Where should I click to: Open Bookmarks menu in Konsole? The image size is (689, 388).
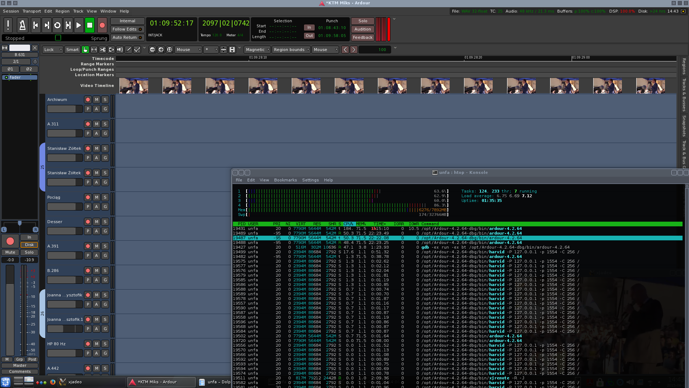click(x=285, y=180)
